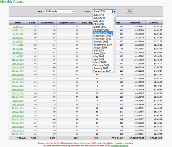Viewport: 172px width, 147px height.
Task: Open the 13th Jun 2010 link
Action: coord(18,71)
